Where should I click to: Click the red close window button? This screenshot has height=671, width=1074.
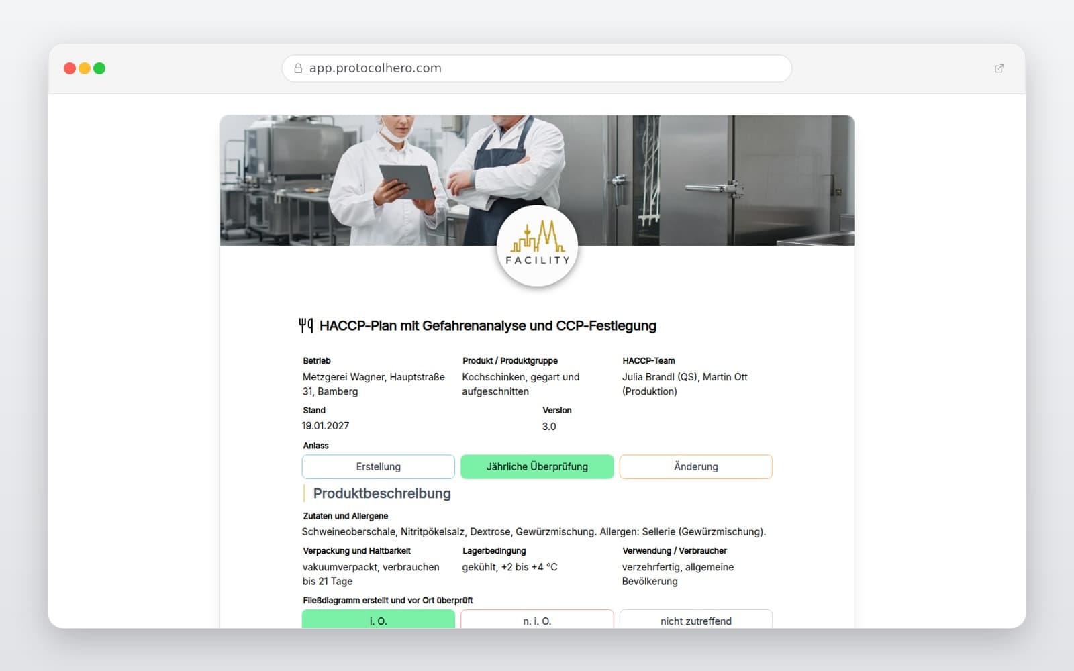pos(70,68)
